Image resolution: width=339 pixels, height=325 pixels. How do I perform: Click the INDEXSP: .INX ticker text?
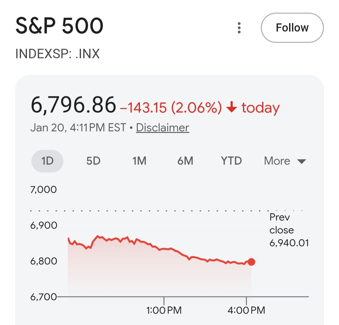[x=57, y=54]
